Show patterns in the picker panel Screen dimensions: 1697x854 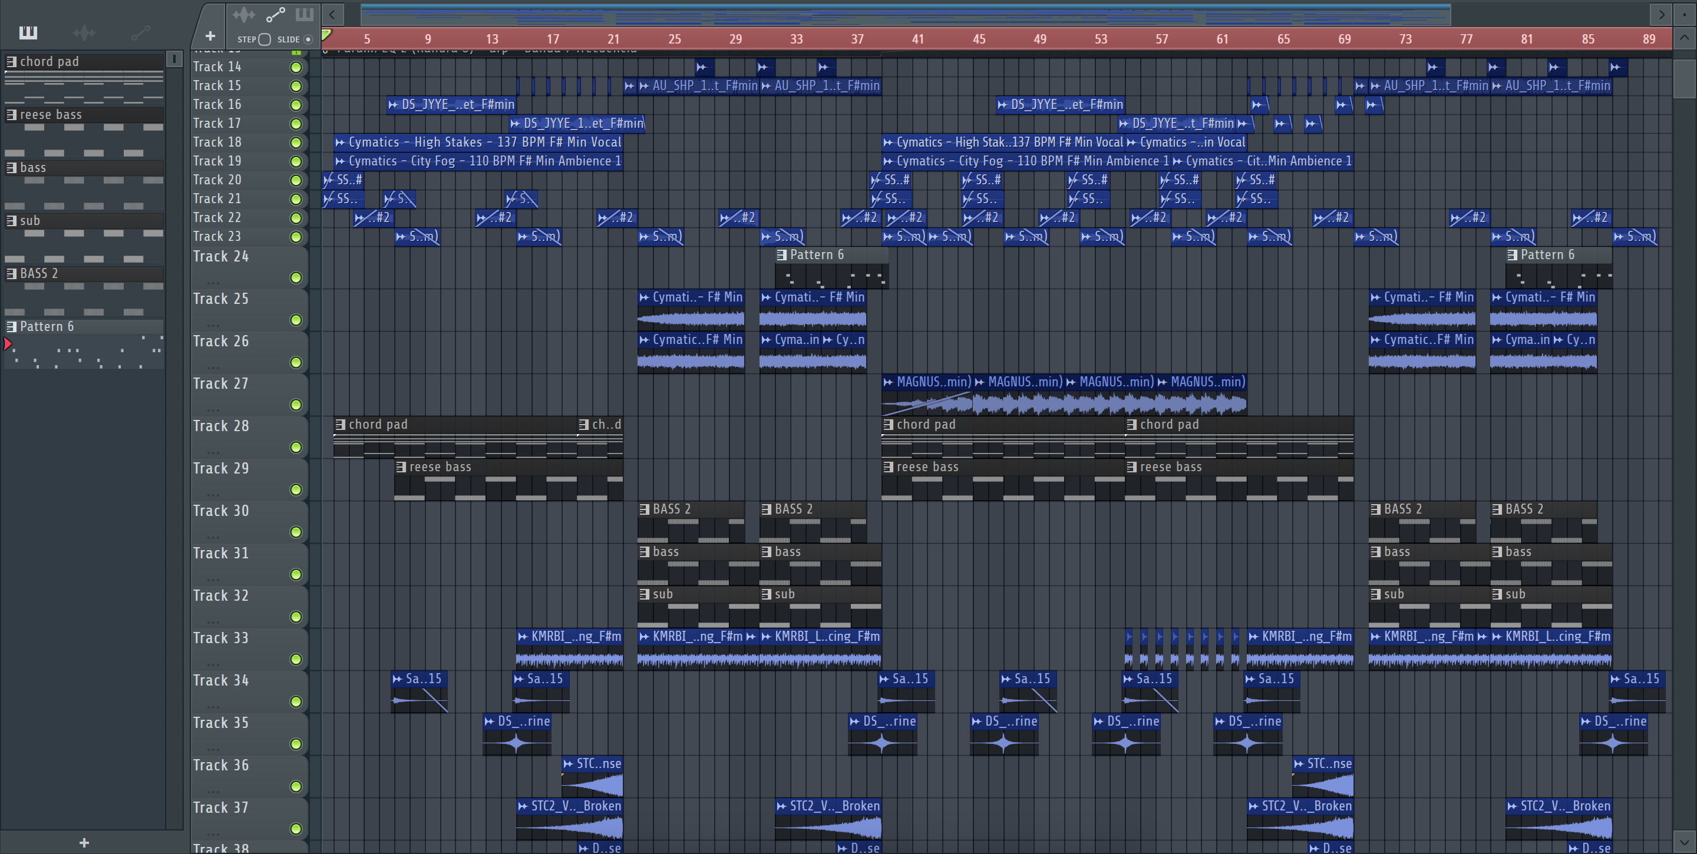(x=28, y=32)
